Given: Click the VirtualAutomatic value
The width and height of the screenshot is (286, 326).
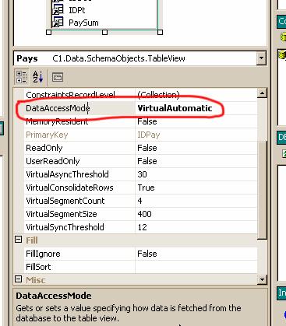Looking at the screenshot, I should (x=175, y=108).
